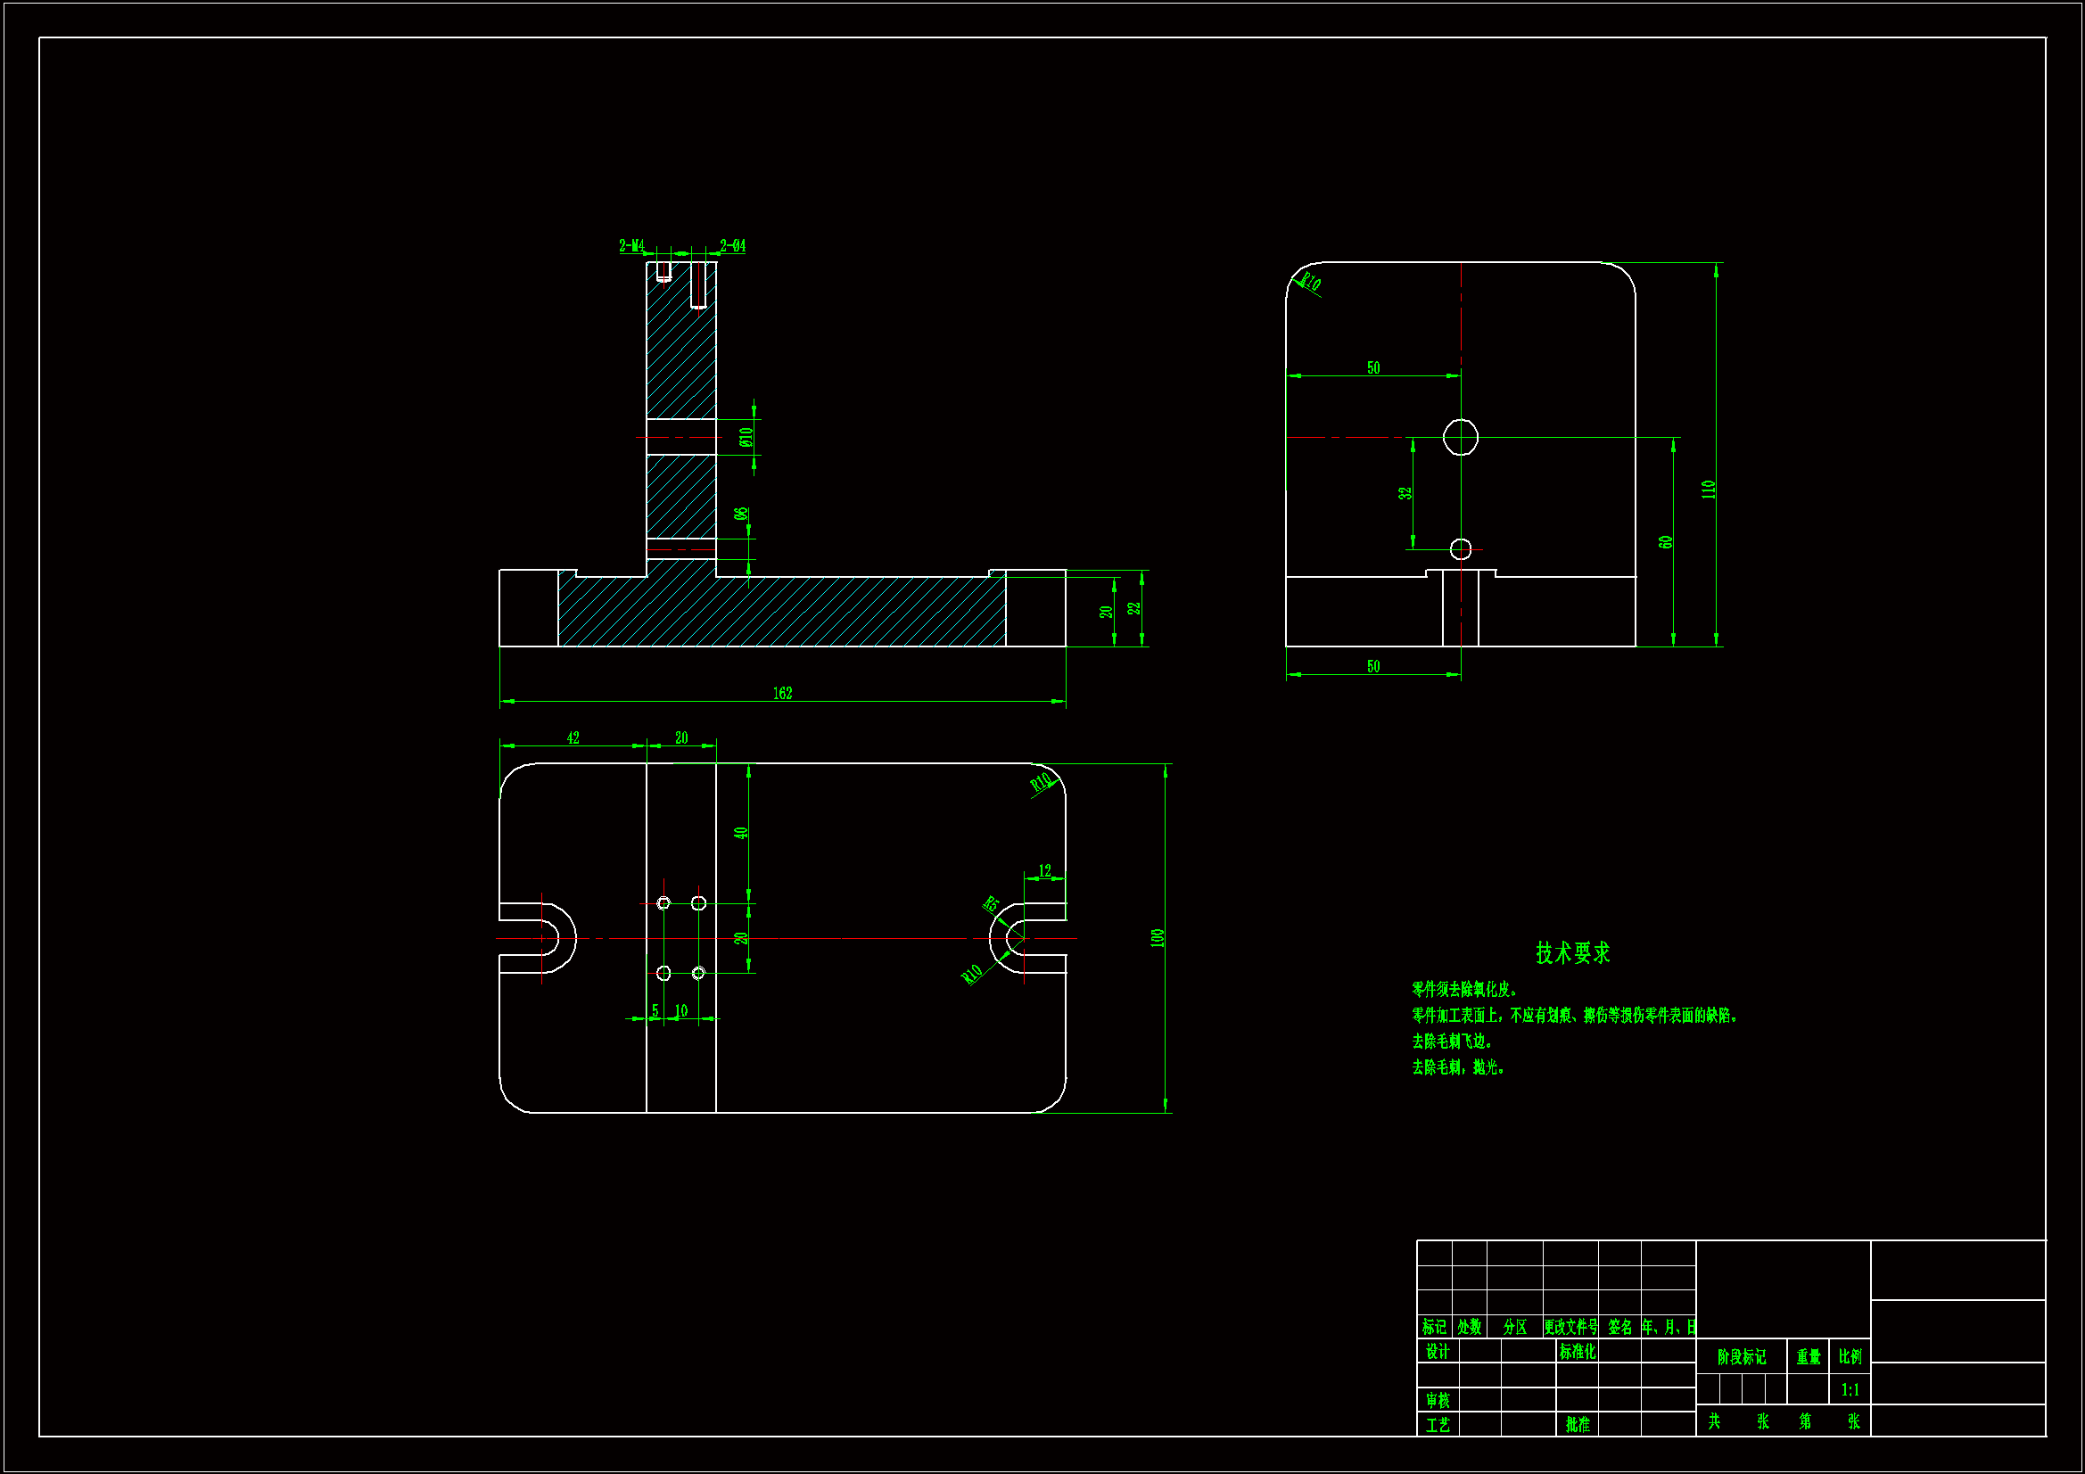2085x1474 pixels.
Task: Select the 零件须去除氧化皮 technical note line
Action: tap(1463, 989)
